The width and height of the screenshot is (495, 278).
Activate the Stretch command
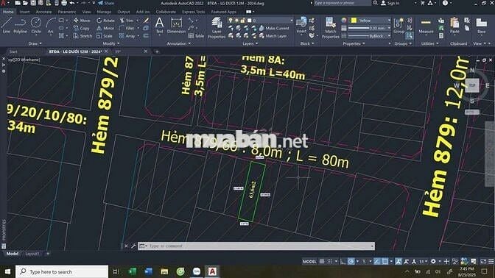point(82,36)
